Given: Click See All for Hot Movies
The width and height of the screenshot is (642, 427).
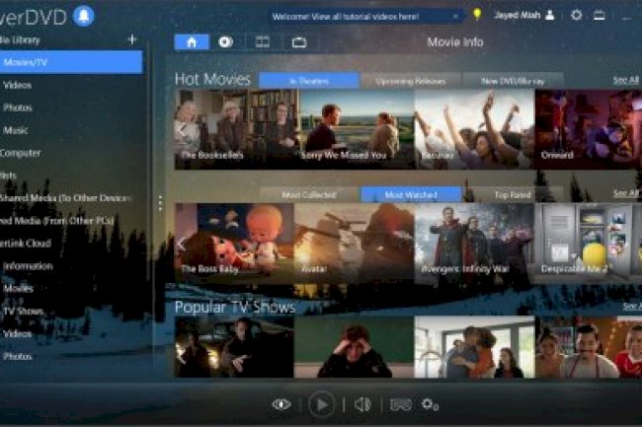Looking at the screenshot, I should (625, 80).
